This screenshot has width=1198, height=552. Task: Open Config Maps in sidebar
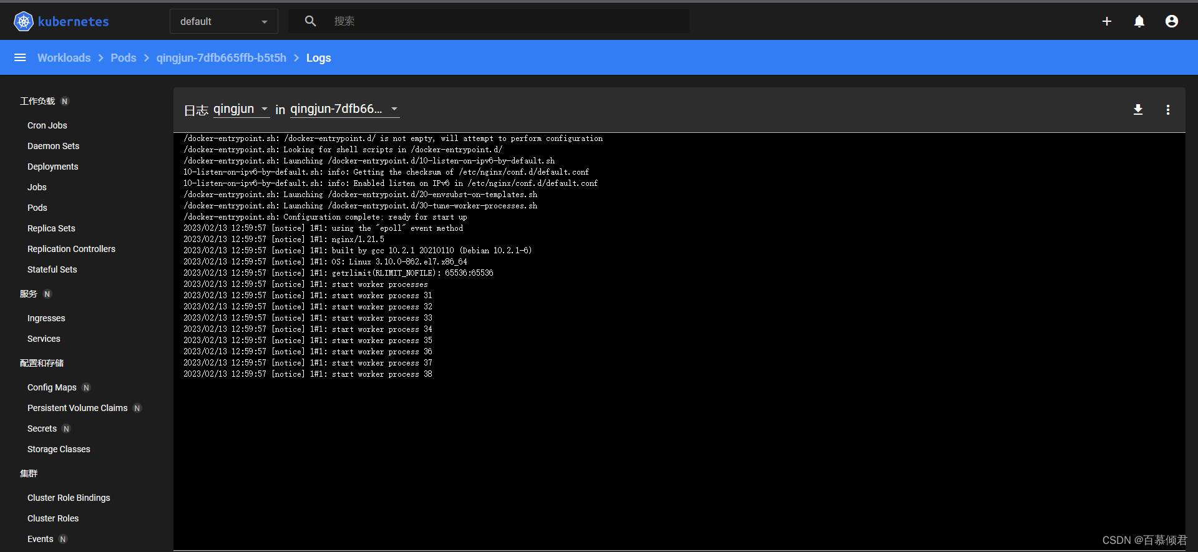pos(52,387)
